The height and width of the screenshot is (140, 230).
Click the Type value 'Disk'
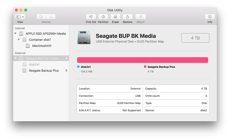point(204,103)
